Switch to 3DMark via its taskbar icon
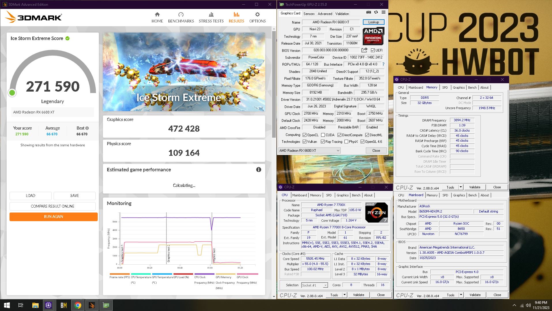This screenshot has width=552, height=311. point(92,305)
